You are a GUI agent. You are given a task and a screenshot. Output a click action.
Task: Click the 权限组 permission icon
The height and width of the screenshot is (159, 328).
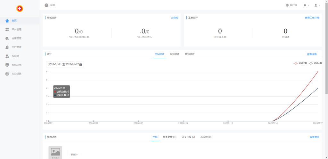tap(7, 56)
